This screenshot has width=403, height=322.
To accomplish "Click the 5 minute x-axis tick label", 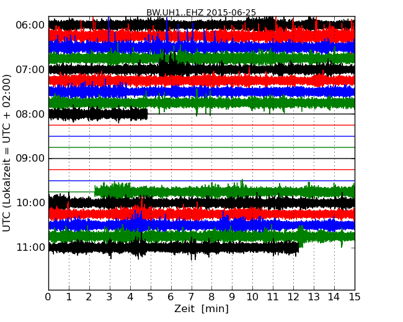I will [151, 297].
